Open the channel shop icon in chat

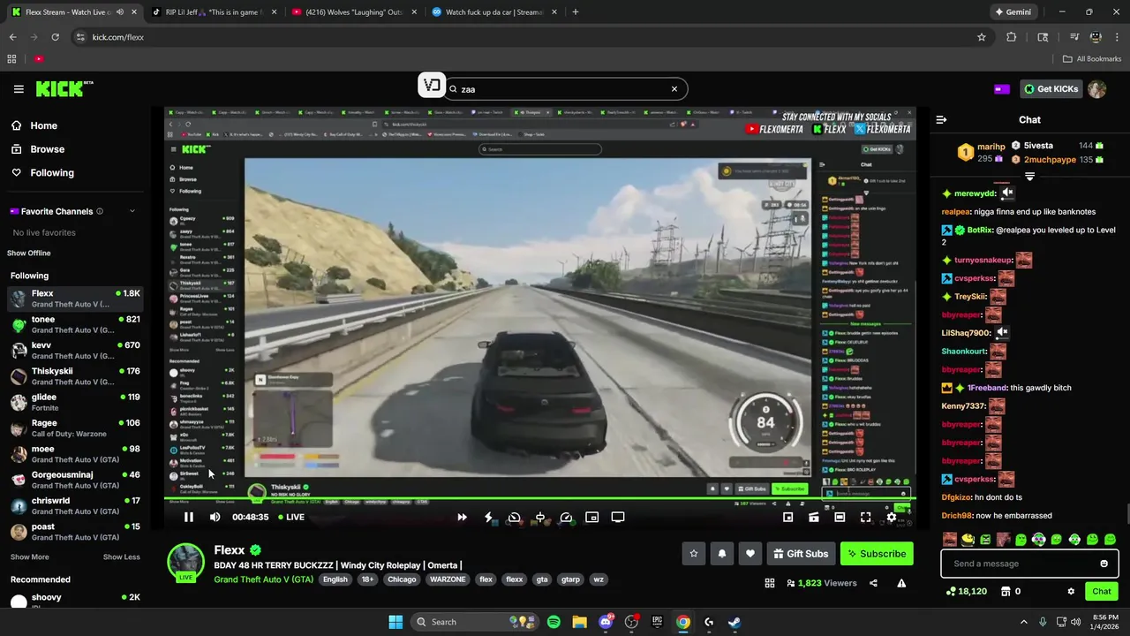(x=1005, y=592)
